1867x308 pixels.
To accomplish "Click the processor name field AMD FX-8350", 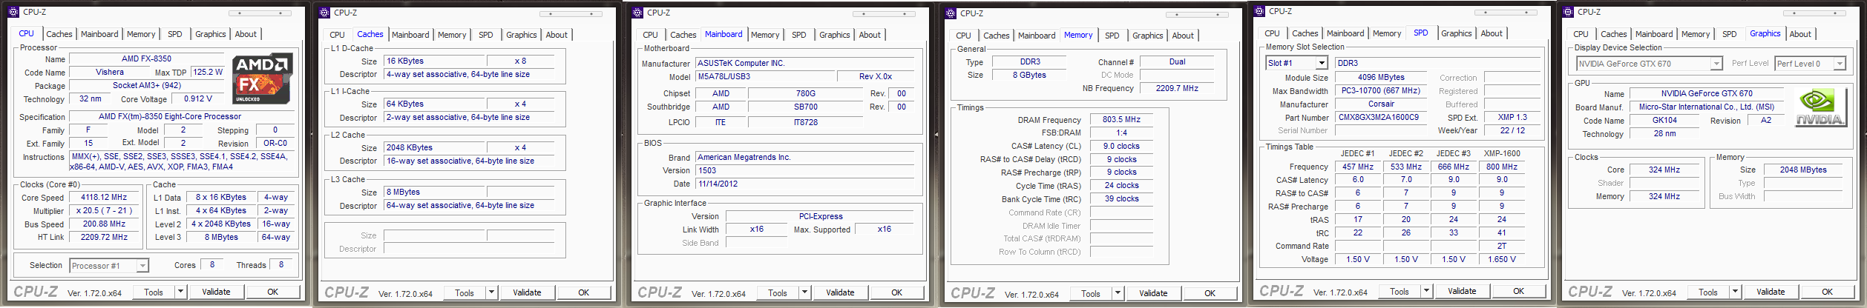I will [x=147, y=58].
